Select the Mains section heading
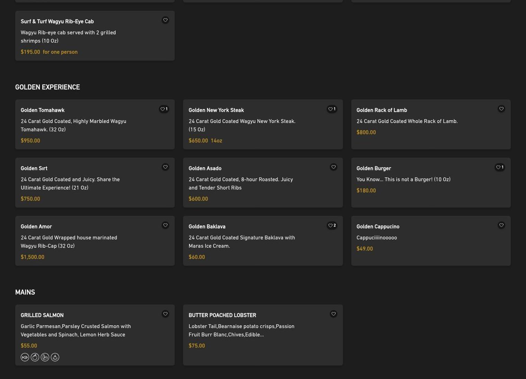Image resolution: width=526 pixels, height=379 pixels. (x=25, y=292)
